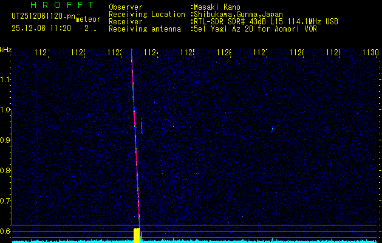Click the 25.12.06 11:20 date stamp

point(41,28)
